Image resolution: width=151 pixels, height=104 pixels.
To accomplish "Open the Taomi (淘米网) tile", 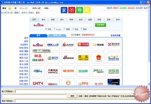I will pyautogui.click(x=98, y=45).
